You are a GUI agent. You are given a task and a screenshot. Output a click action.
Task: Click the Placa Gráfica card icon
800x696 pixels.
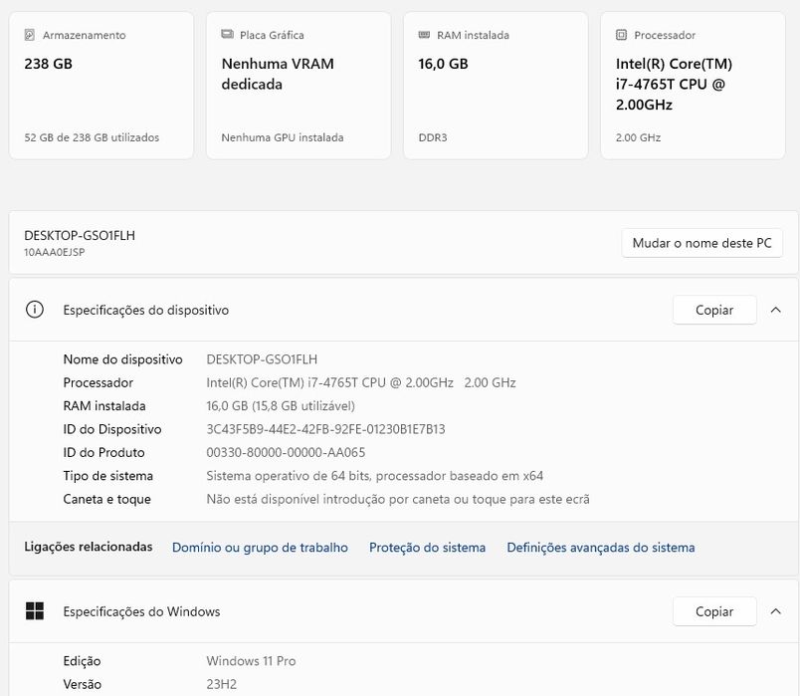pyautogui.click(x=228, y=35)
